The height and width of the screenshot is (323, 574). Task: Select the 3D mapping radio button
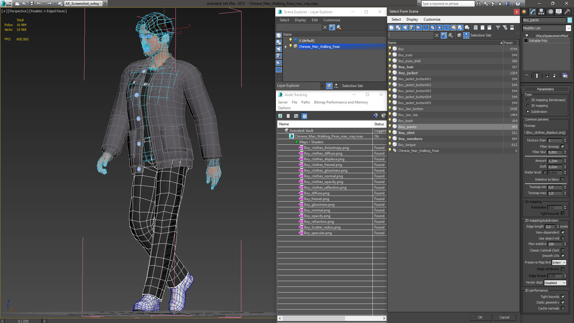(x=528, y=106)
